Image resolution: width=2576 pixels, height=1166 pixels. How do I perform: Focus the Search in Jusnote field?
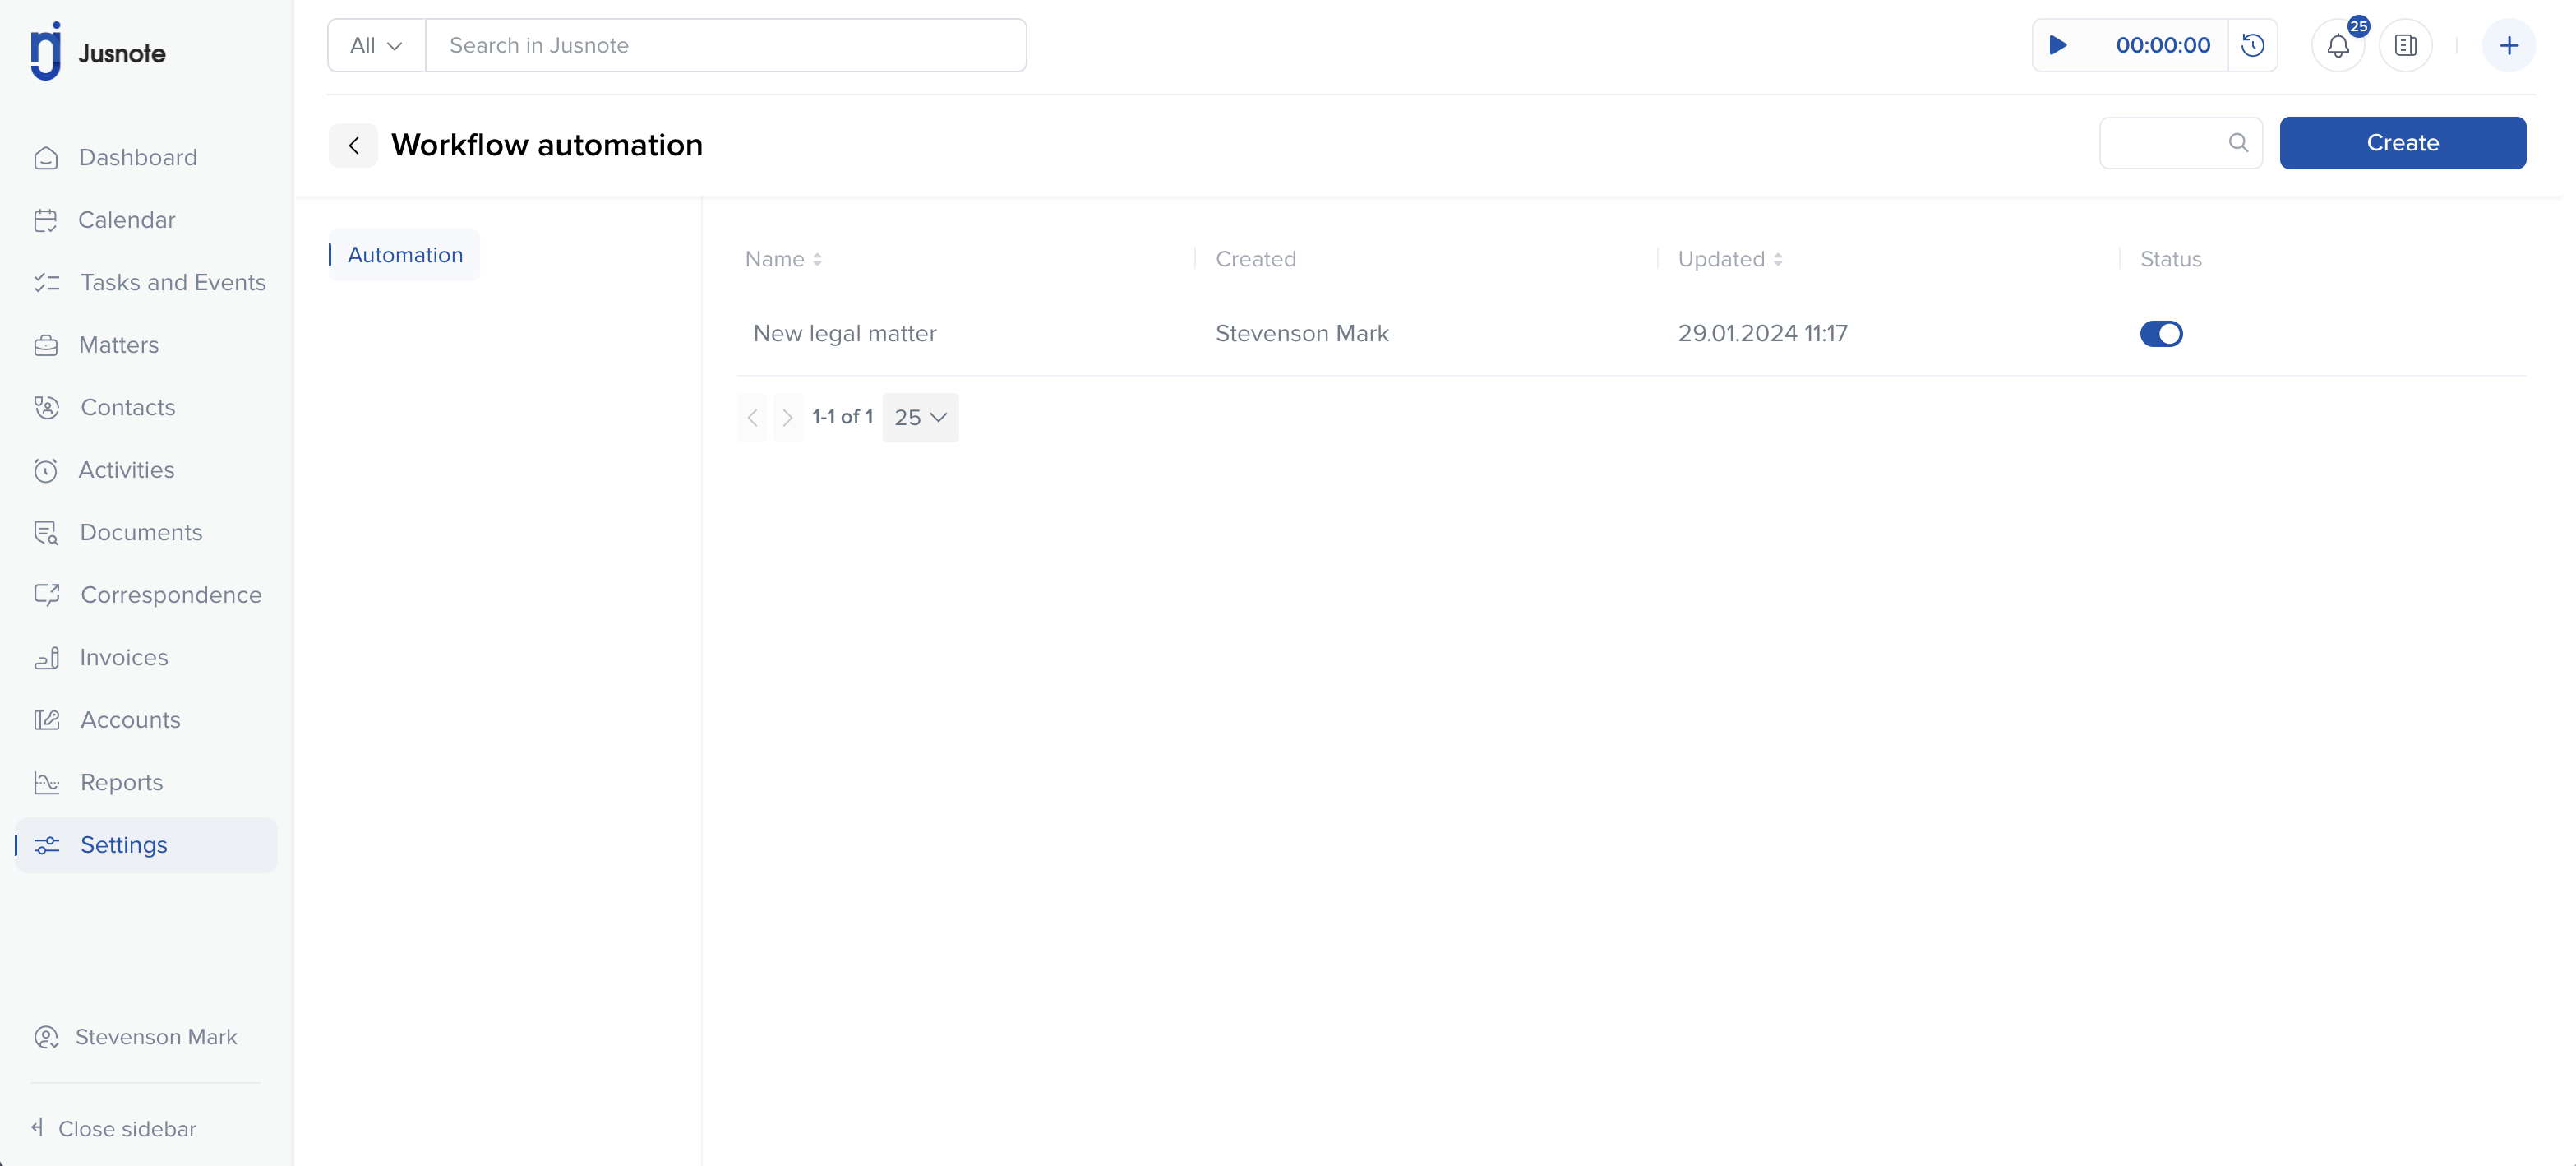click(726, 45)
